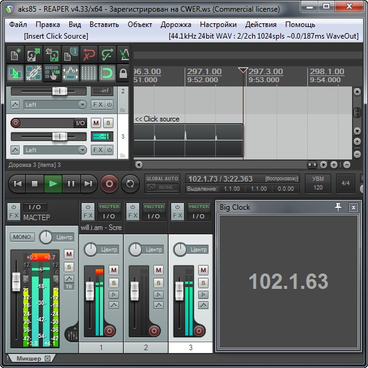Click the green Redo arrow icon

pyautogui.click(x=107, y=55)
